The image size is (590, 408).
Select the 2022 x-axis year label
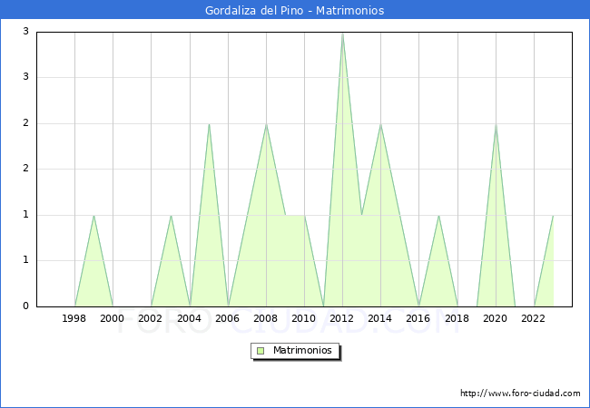point(534,318)
